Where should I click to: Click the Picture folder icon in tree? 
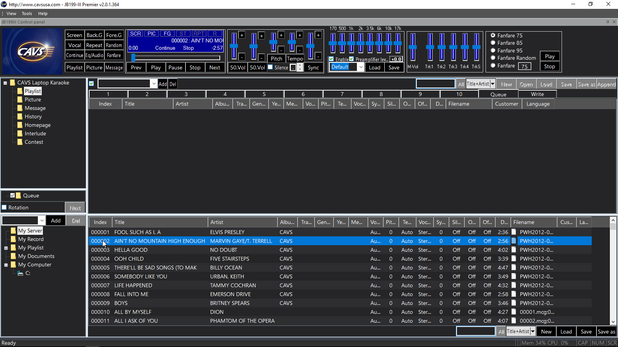pyautogui.click(x=20, y=99)
